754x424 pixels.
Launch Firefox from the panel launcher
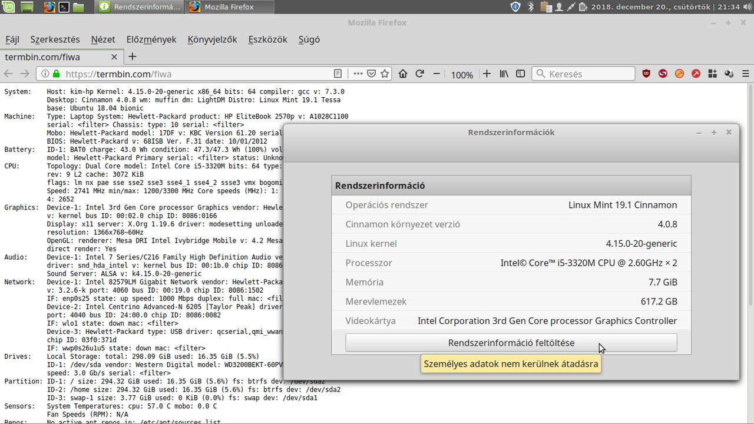[49, 7]
